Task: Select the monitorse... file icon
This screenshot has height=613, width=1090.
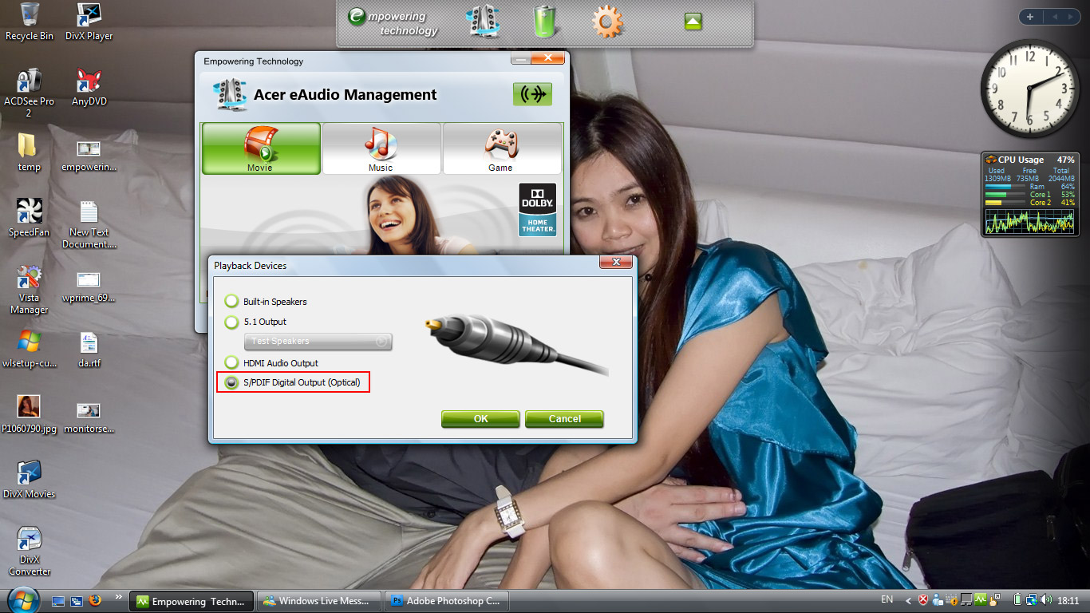Action: tap(89, 417)
